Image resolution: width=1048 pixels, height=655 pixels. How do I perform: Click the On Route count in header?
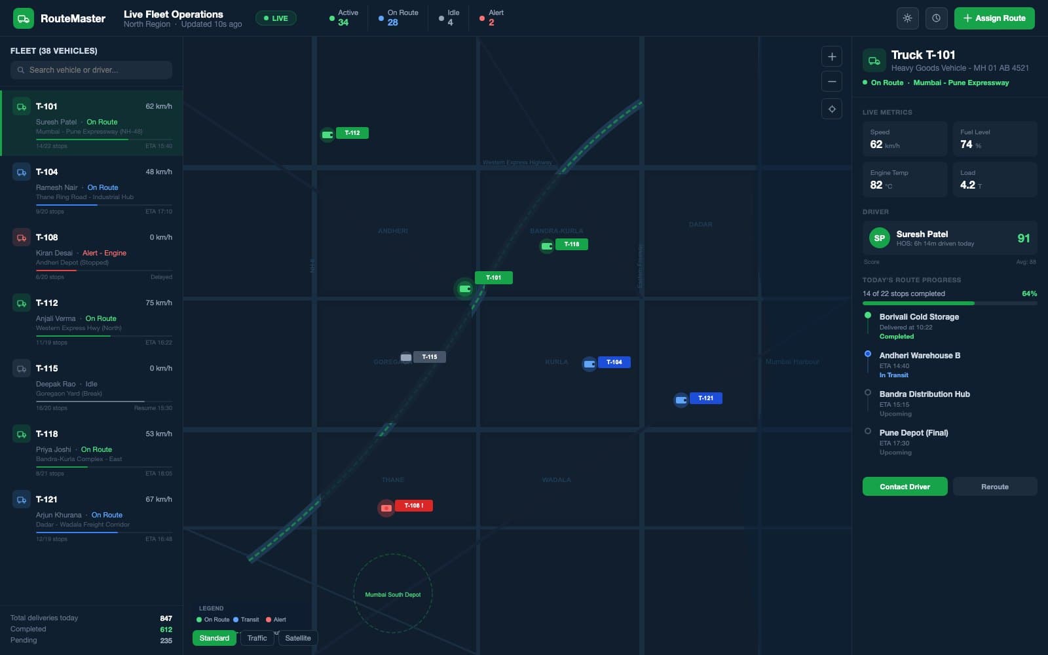pos(398,18)
